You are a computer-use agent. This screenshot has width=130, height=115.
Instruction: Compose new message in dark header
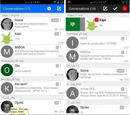pos(105,9)
